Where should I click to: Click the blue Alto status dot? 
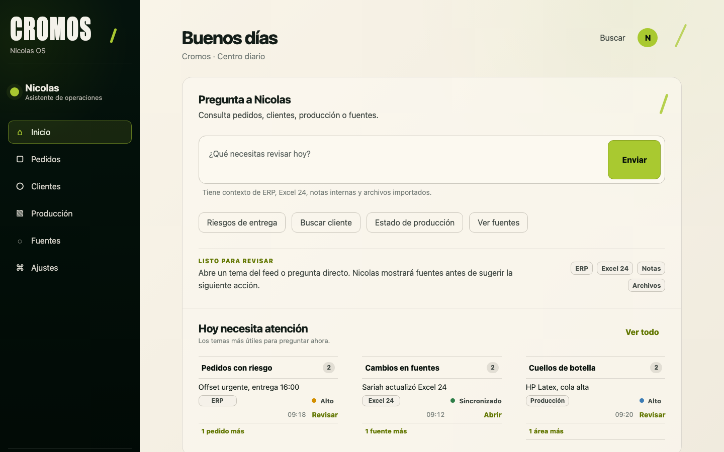(642, 401)
